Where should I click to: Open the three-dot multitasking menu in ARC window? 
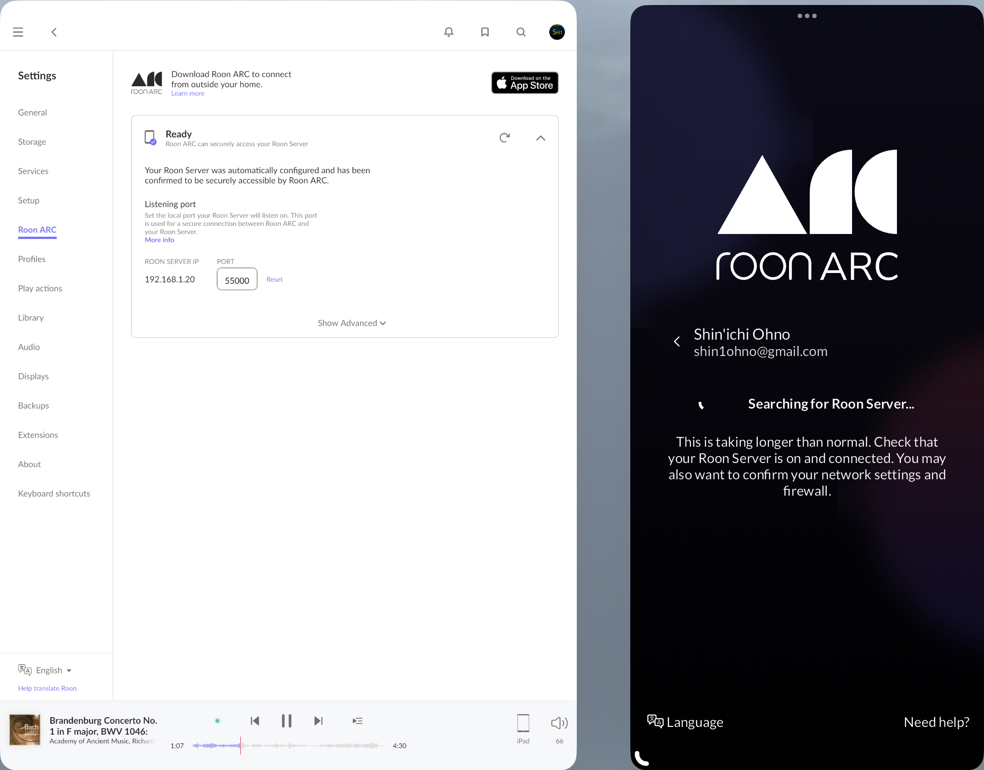[x=807, y=16]
